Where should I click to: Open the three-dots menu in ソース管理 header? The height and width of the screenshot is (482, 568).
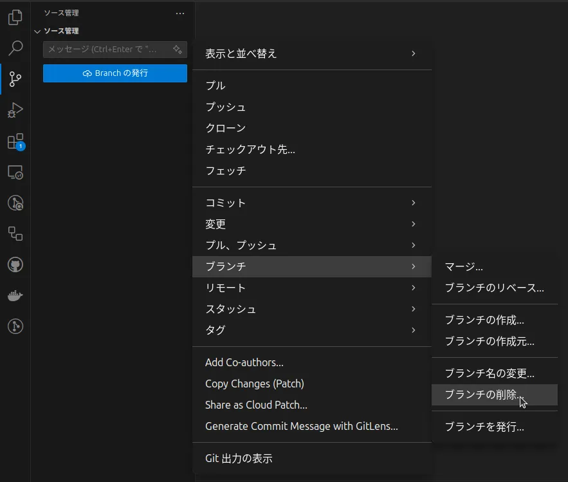click(x=179, y=13)
